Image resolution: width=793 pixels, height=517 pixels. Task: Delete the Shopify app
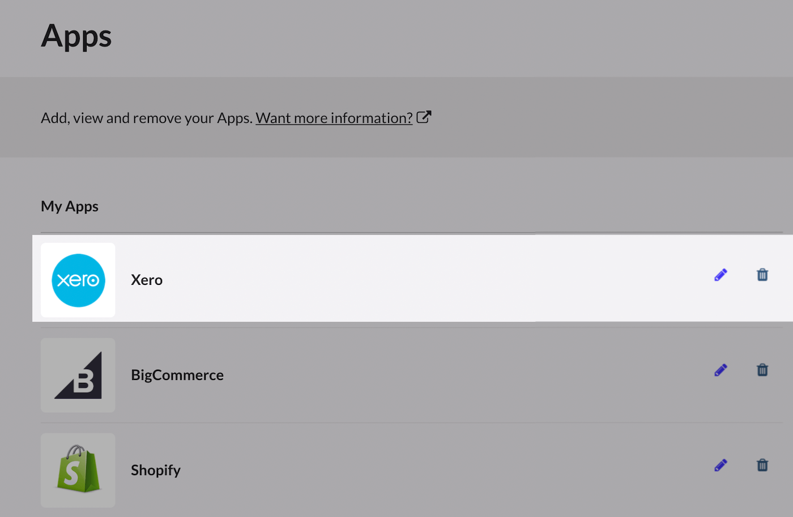point(762,465)
